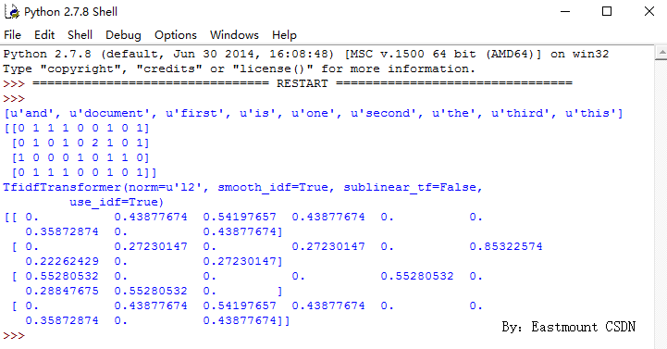
Task: Click the value 0.85322574
Action: tap(506, 246)
